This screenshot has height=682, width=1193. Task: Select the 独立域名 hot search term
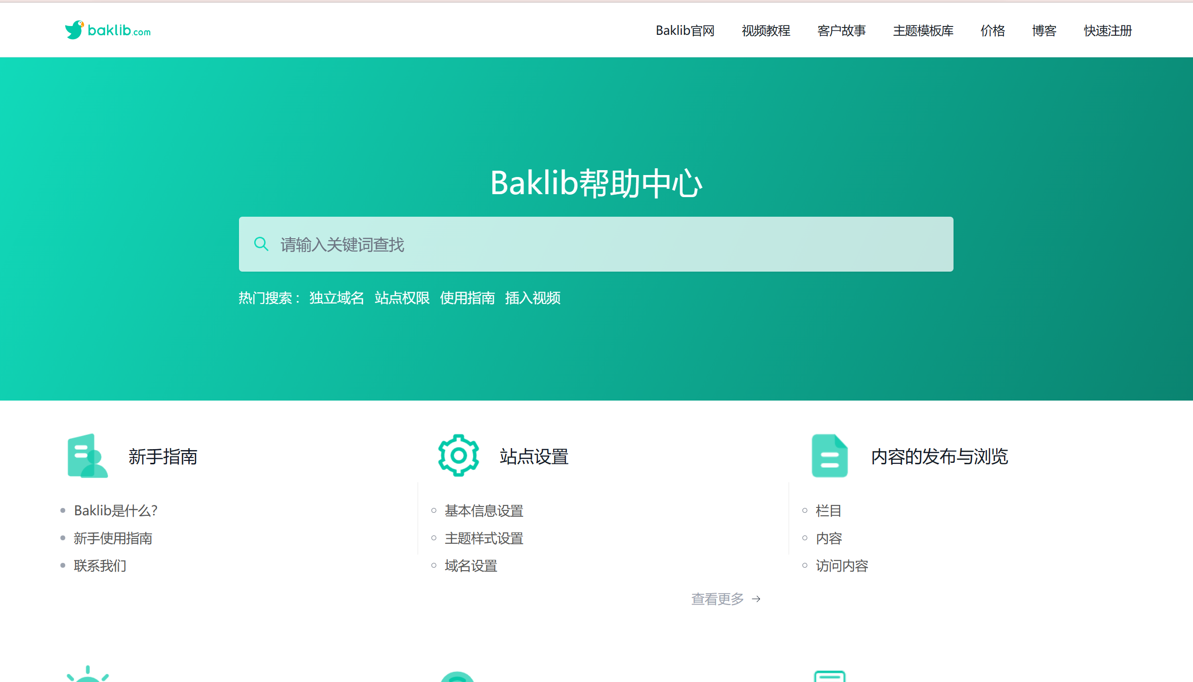[337, 298]
